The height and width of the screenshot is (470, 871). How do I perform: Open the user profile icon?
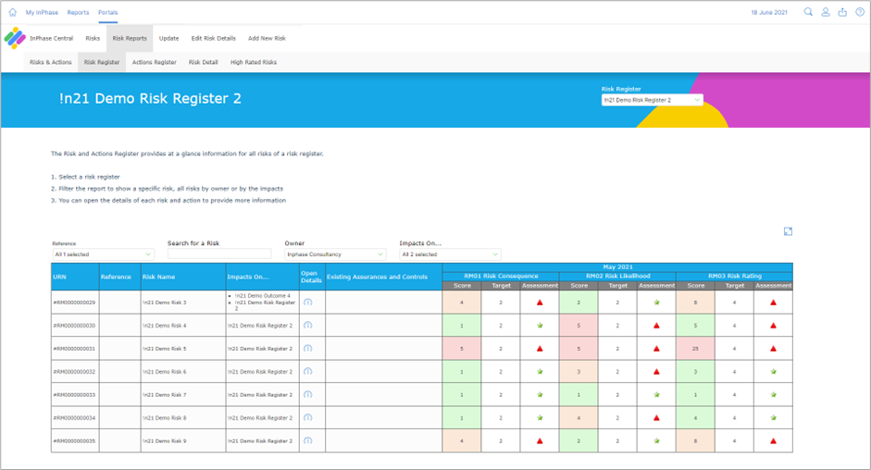pyautogui.click(x=826, y=12)
